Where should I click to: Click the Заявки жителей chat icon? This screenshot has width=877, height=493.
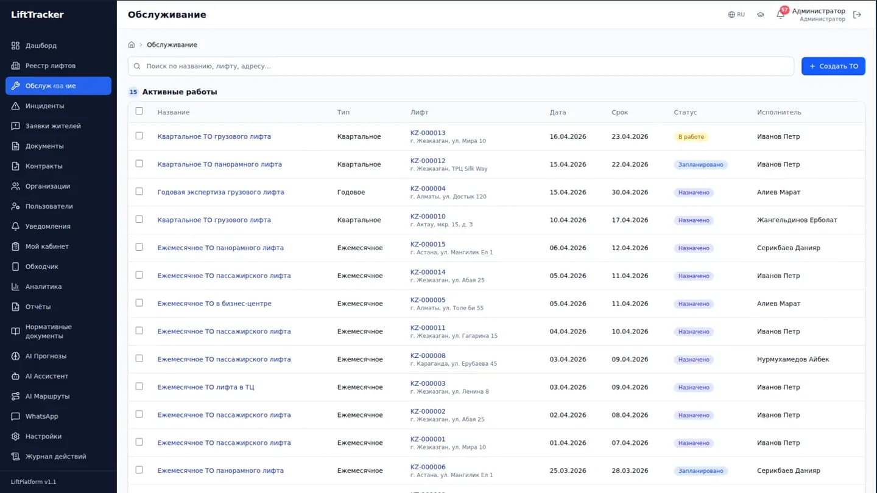[16, 126]
